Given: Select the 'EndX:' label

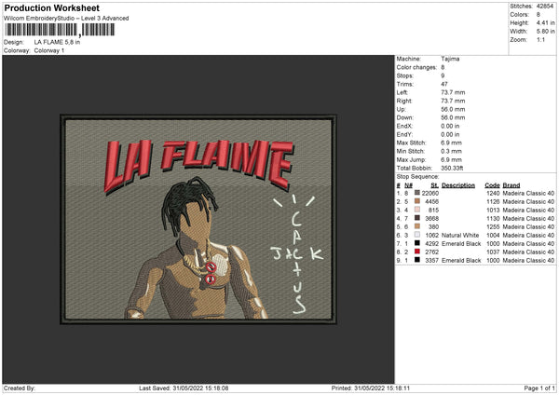Looking at the screenshot, I should 404,126.
